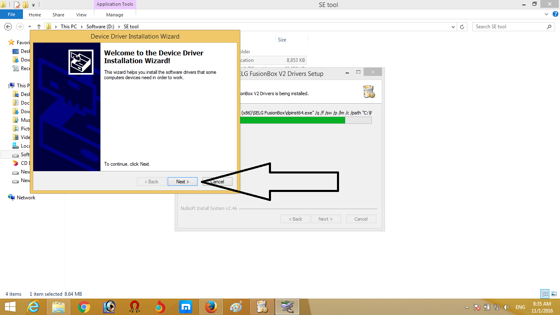
Task: Click Next in the Device Driver Installation Wizard
Action: coord(182,181)
